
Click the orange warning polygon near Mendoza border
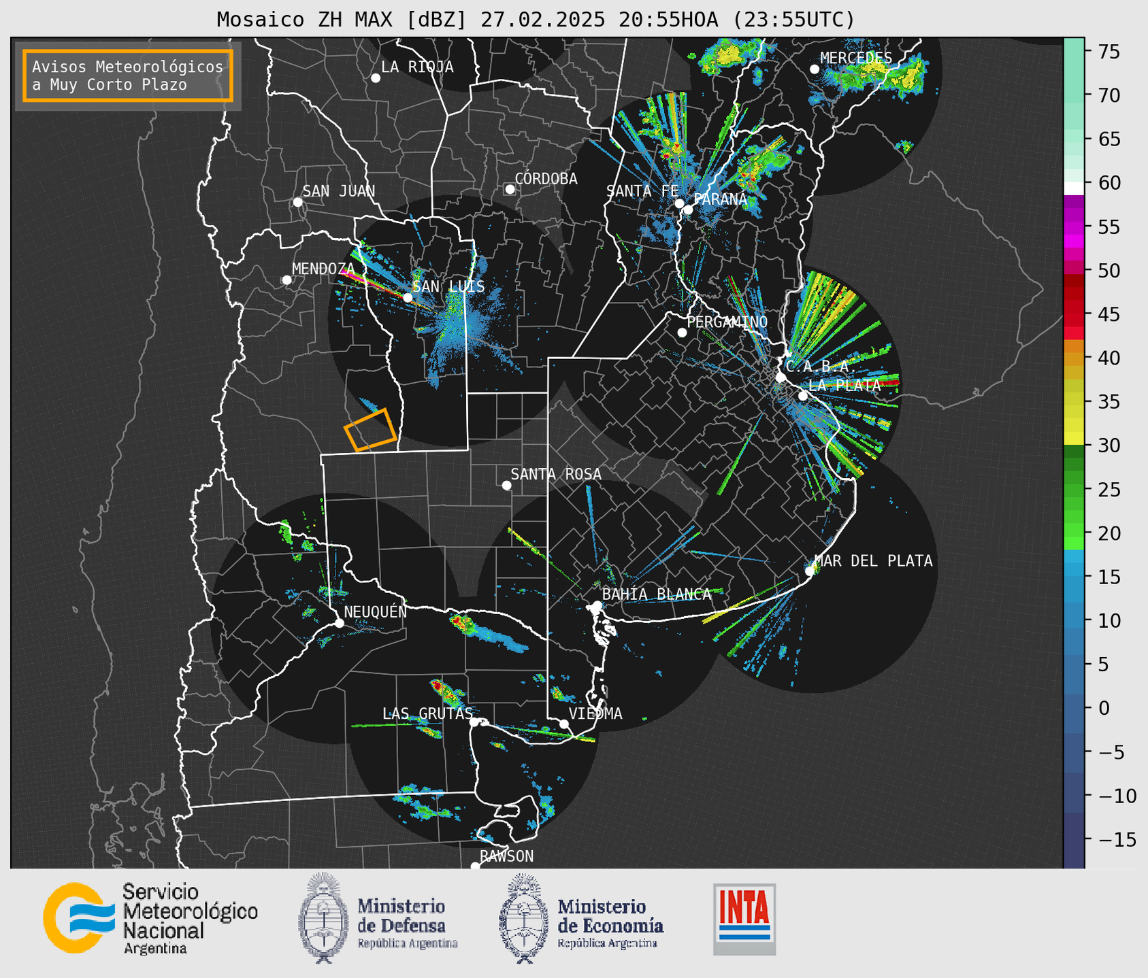coord(370,430)
